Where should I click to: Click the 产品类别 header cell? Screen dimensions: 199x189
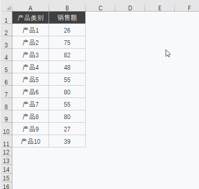click(30, 18)
